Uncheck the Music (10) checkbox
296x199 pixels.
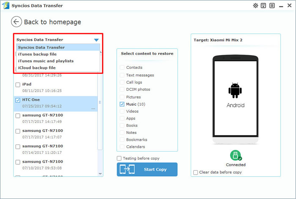[122, 104]
